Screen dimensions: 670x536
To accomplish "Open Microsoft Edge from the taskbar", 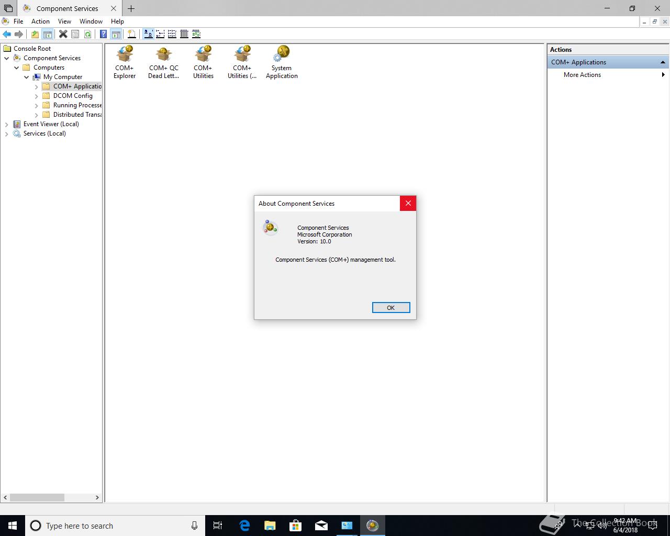I will tap(244, 526).
